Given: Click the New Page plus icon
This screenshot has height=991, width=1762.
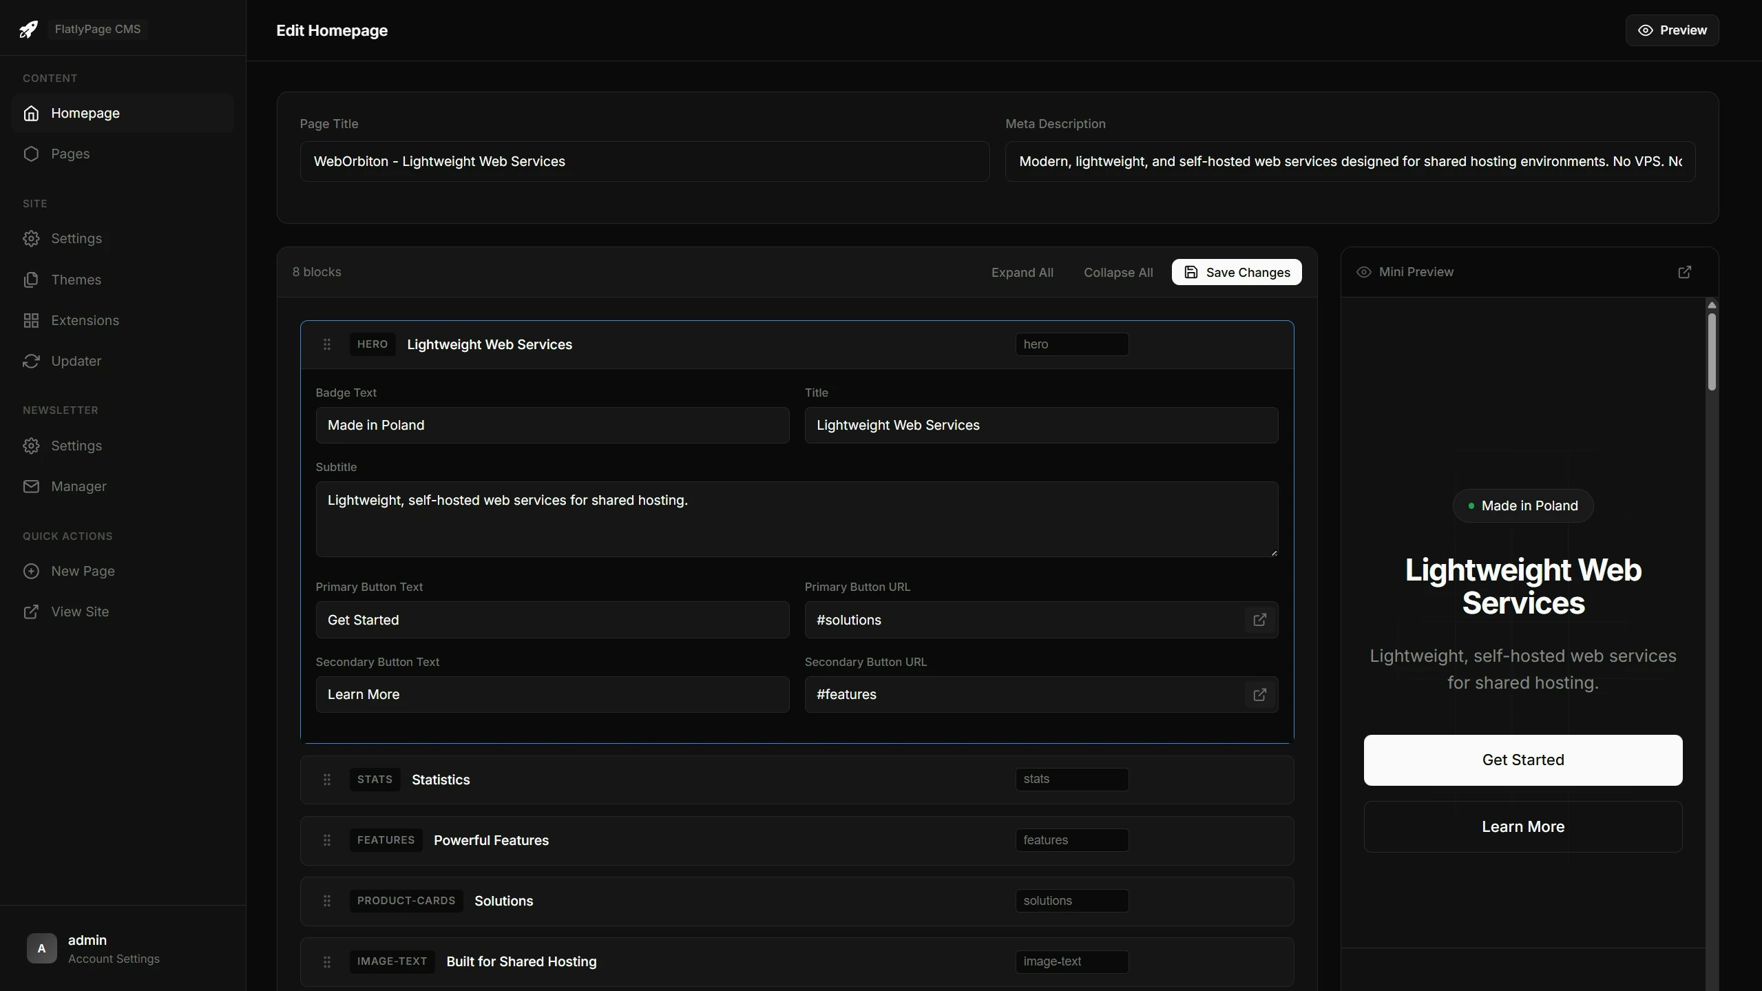Looking at the screenshot, I should [x=32, y=571].
